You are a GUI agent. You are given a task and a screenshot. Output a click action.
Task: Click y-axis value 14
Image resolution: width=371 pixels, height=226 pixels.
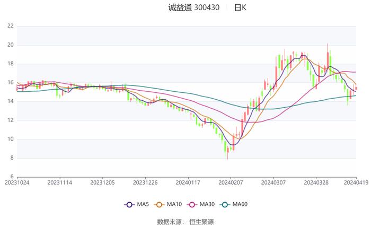[x=11, y=101]
